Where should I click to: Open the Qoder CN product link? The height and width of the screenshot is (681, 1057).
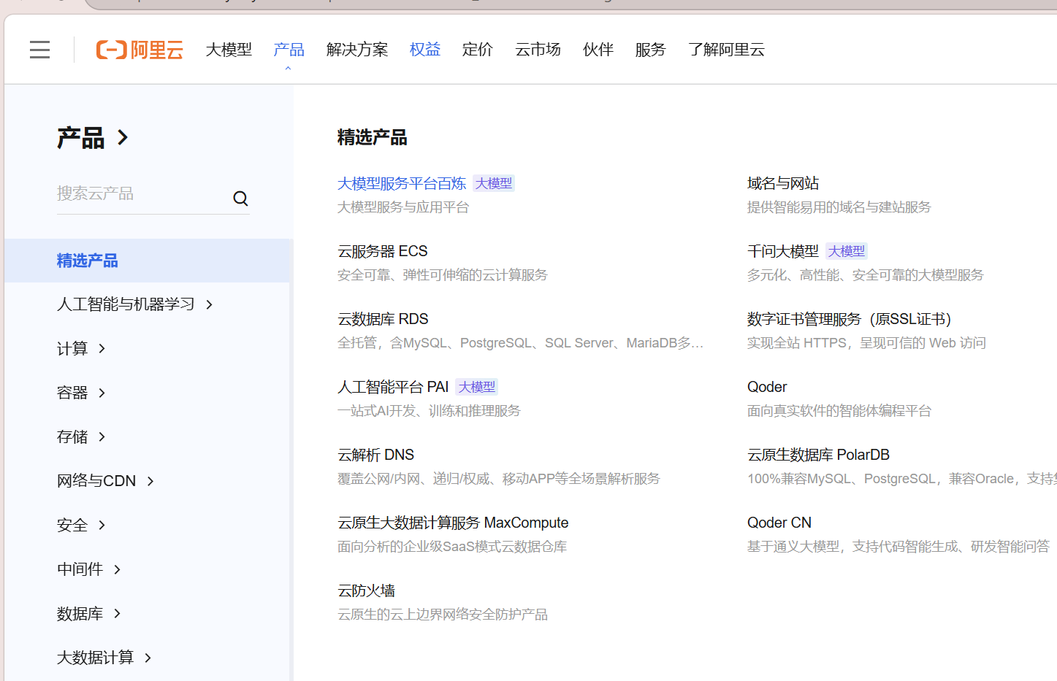(779, 523)
